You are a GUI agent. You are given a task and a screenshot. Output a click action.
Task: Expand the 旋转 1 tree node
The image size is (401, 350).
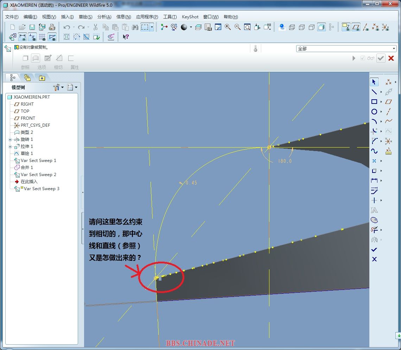[x=10, y=139]
